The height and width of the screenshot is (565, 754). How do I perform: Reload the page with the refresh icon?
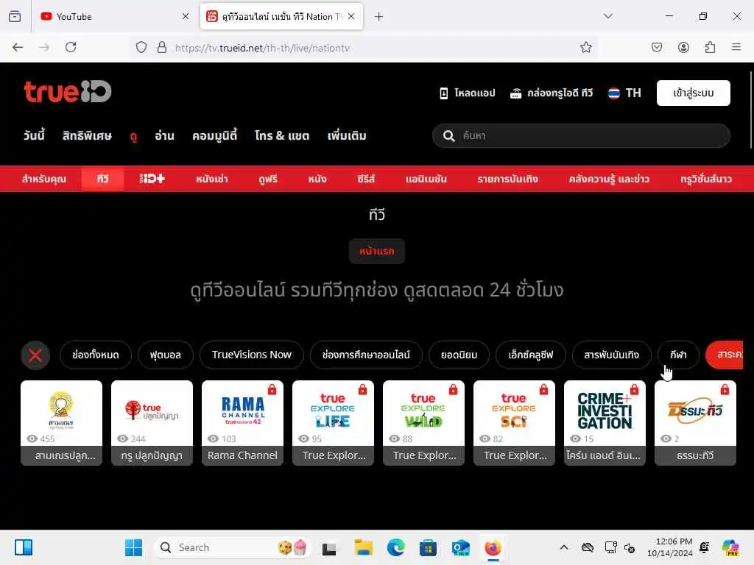pos(71,47)
